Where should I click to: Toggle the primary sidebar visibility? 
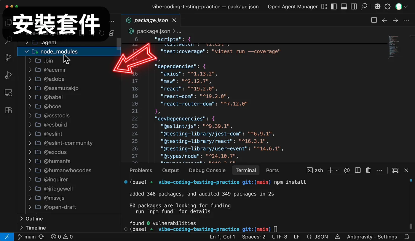click(334, 7)
